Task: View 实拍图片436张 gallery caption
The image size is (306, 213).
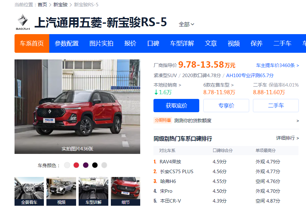Action: click(x=77, y=149)
